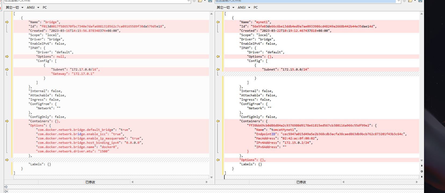Image resolution: width=445 pixels, height=193 pixels.
Task: Click right pane vertical scrollbar up arrow
Action: click(x=422, y=13)
